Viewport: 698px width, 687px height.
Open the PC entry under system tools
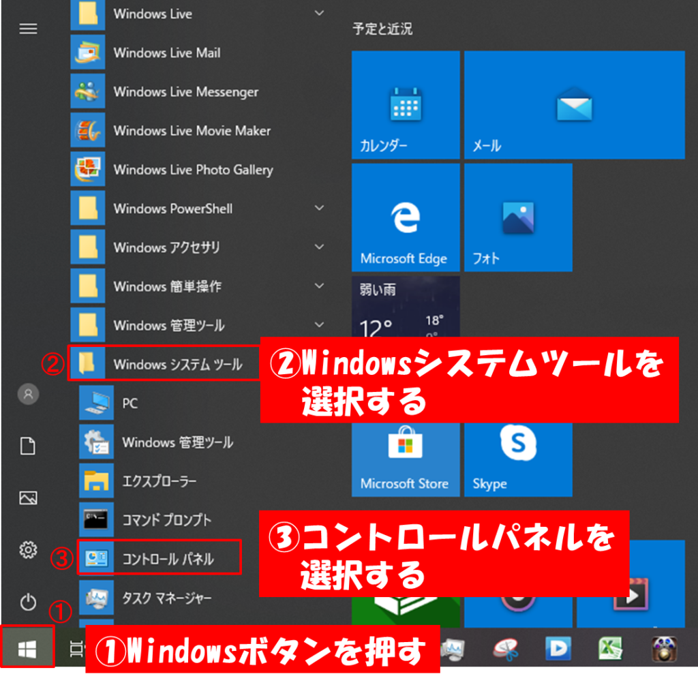(169, 403)
